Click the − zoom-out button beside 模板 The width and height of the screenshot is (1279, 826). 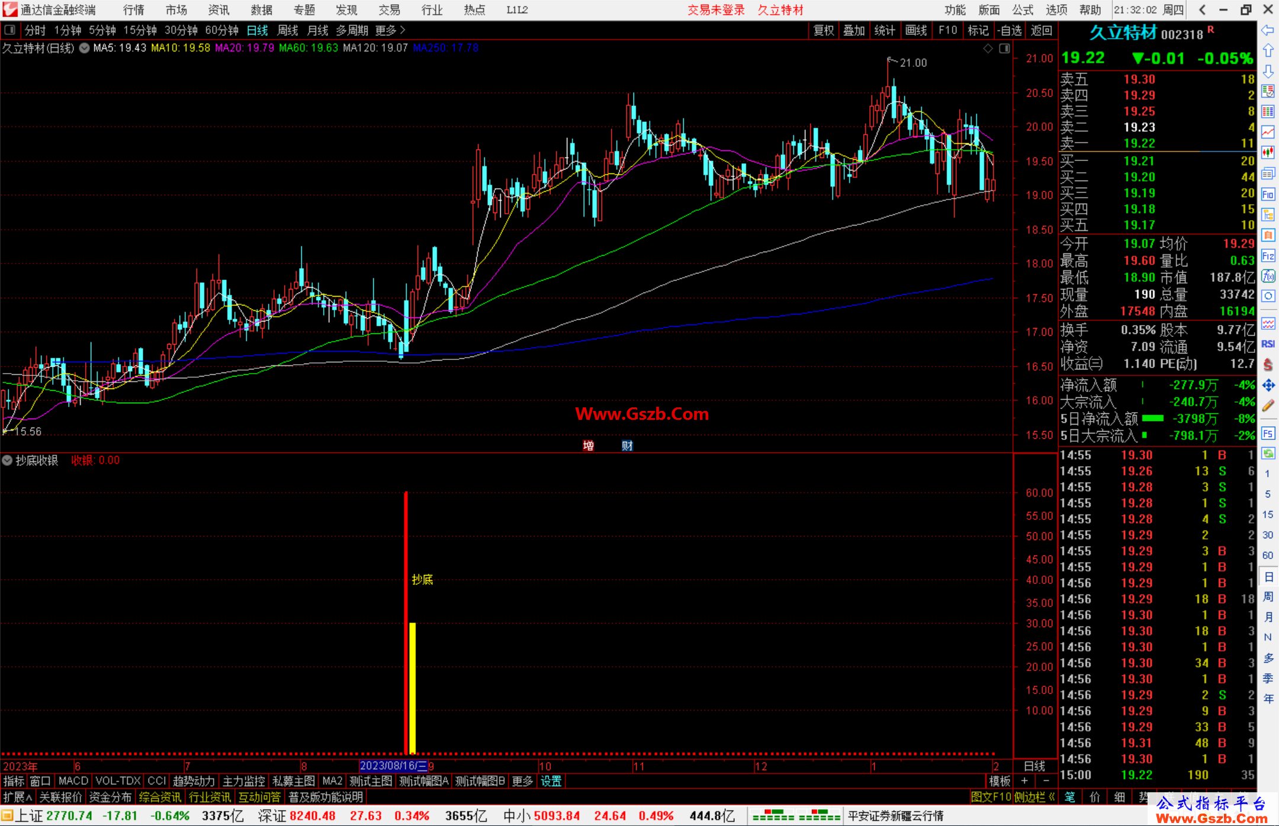pos(1046,781)
